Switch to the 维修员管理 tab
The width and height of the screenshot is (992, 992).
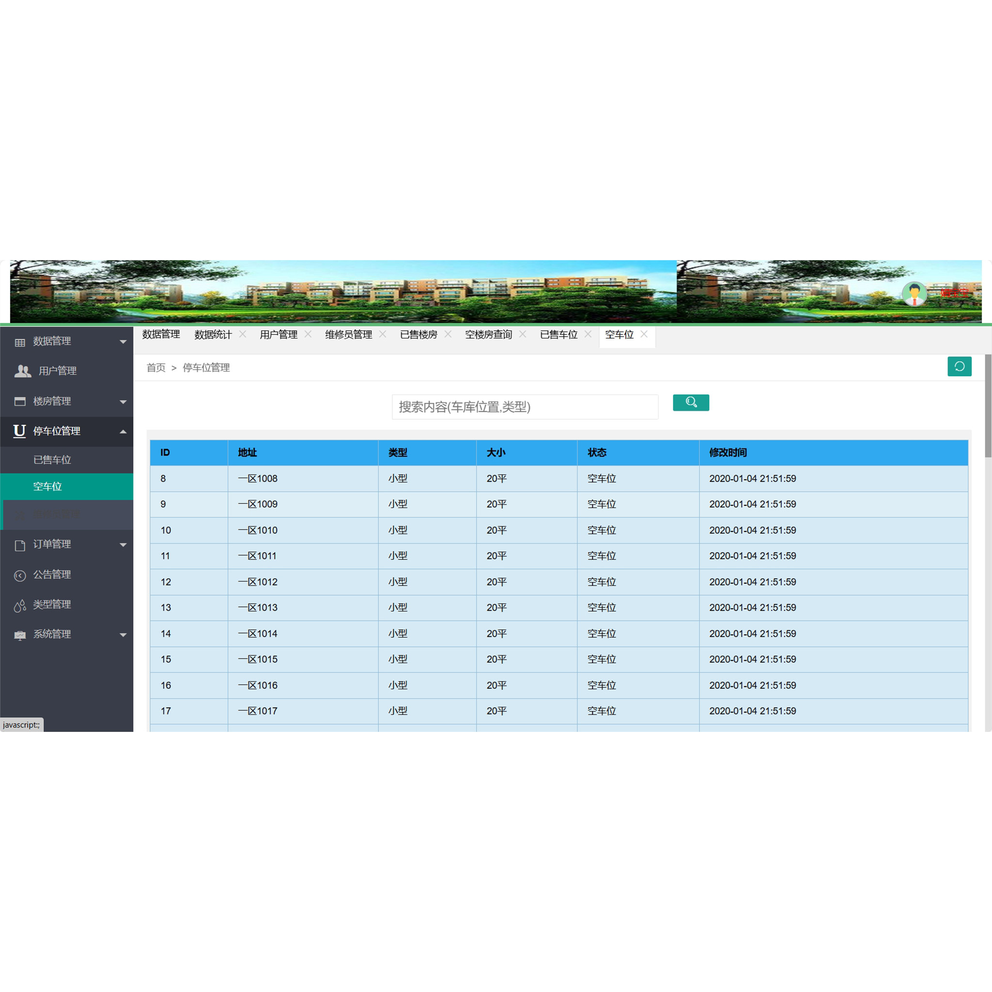pyautogui.click(x=348, y=335)
